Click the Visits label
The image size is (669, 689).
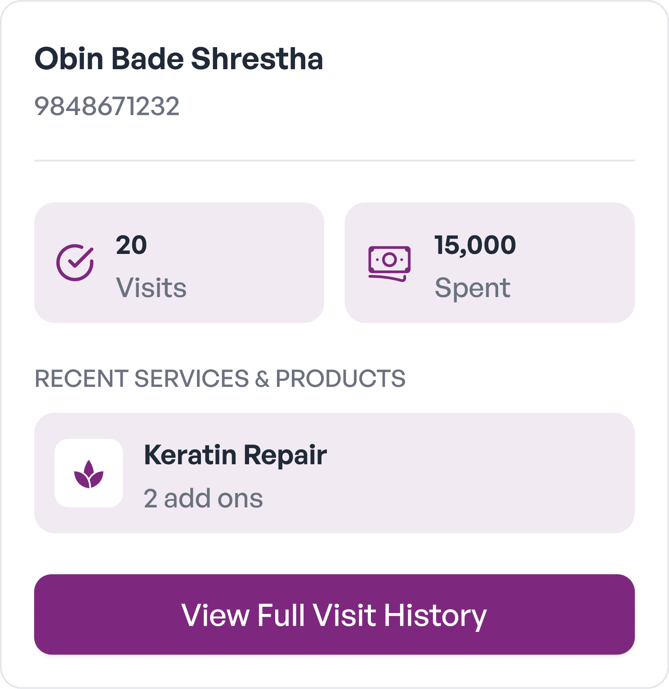pyautogui.click(x=151, y=288)
